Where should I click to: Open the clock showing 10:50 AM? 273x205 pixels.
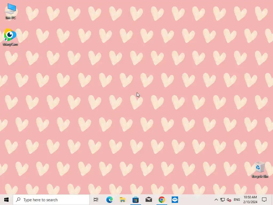click(x=250, y=200)
